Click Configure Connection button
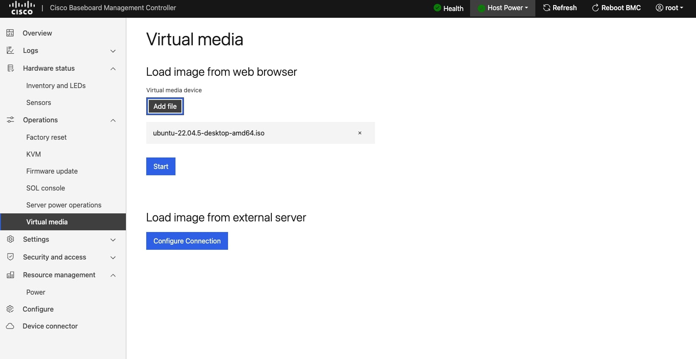 (187, 241)
